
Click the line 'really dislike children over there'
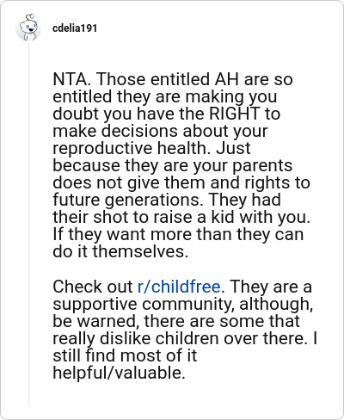pyautogui.click(x=185, y=339)
